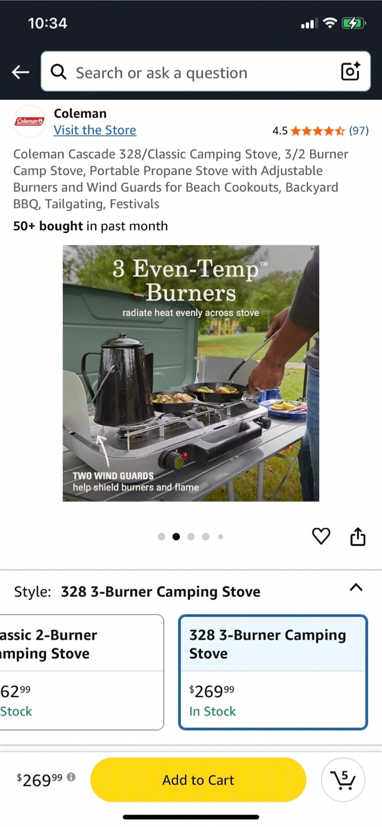Select the Classic 2-Burner Camping Stove style
382x827 pixels.
82,673
